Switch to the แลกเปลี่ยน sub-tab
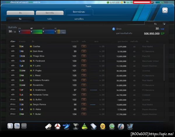The width and height of the screenshot is (175, 137). tap(79, 19)
